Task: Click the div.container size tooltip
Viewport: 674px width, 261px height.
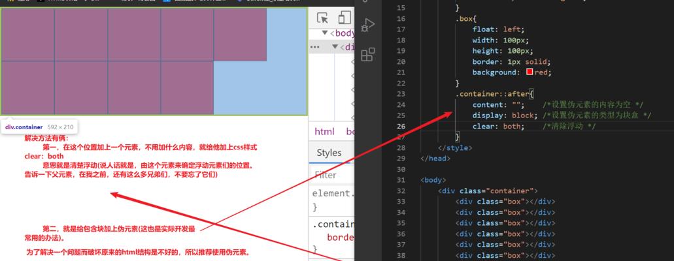Action: (x=39, y=127)
